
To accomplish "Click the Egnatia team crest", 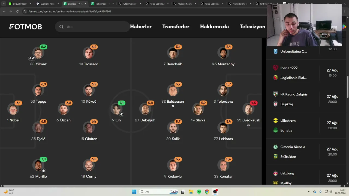I will point(275,130).
